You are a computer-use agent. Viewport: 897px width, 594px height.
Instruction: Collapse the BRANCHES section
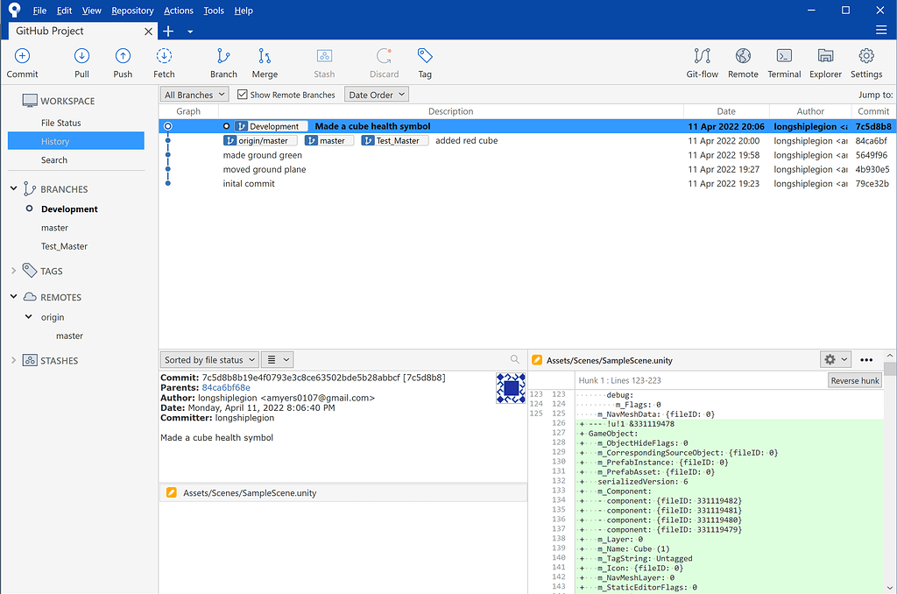tap(14, 188)
